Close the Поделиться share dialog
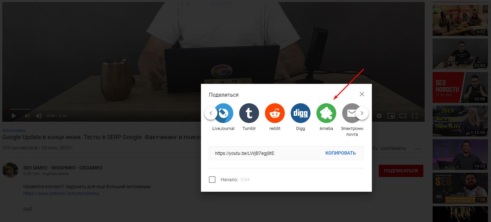The width and height of the screenshot is (491, 222). (x=362, y=94)
